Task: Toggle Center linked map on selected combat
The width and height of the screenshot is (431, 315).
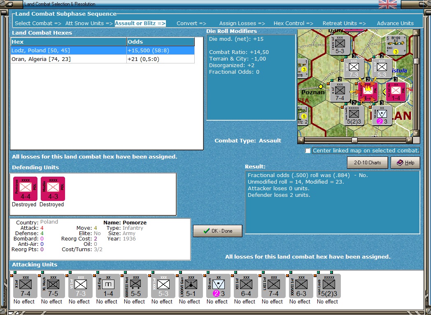Action: click(x=308, y=151)
